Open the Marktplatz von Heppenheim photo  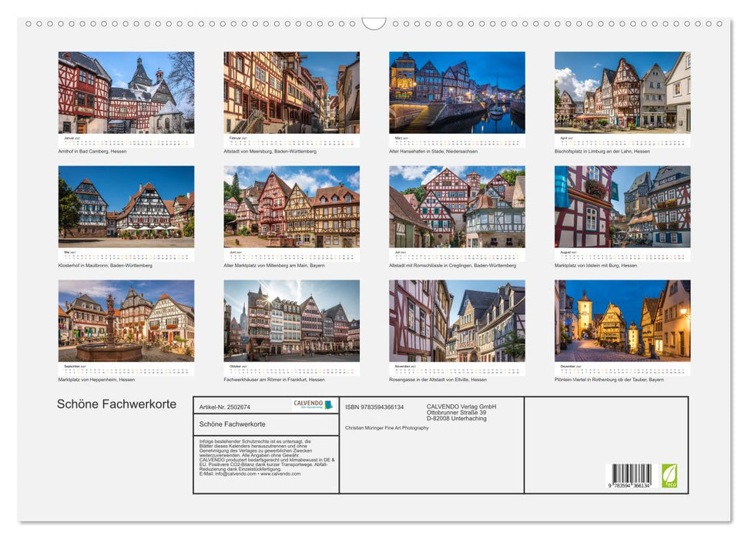pos(126,320)
